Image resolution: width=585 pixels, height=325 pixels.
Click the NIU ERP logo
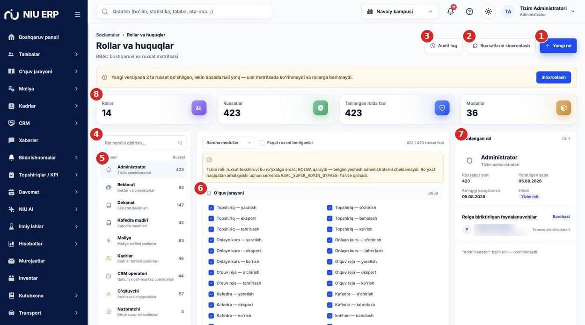click(32, 14)
